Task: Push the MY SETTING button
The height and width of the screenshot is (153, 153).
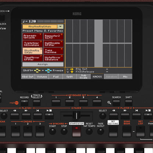Action: tap(113, 131)
